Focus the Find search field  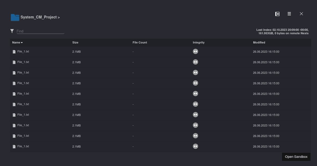tap(40, 31)
